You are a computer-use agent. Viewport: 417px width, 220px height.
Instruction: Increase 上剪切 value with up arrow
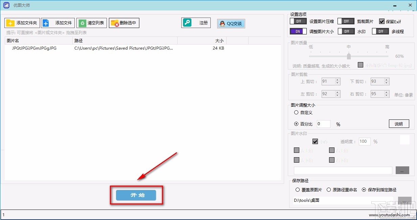pyautogui.click(x=337, y=79)
